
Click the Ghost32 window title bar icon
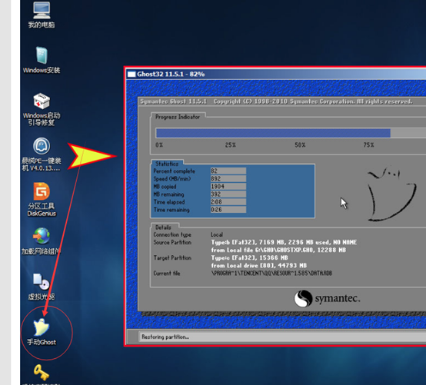point(131,74)
